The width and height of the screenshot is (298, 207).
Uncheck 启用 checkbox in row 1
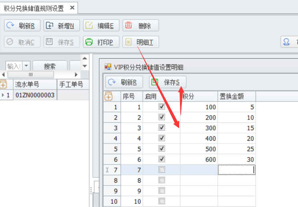pyautogui.click(x=162, y=107)
